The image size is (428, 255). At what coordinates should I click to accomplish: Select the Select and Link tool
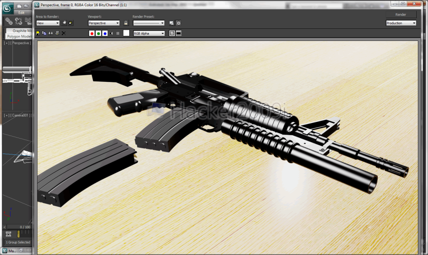(9, 21)
